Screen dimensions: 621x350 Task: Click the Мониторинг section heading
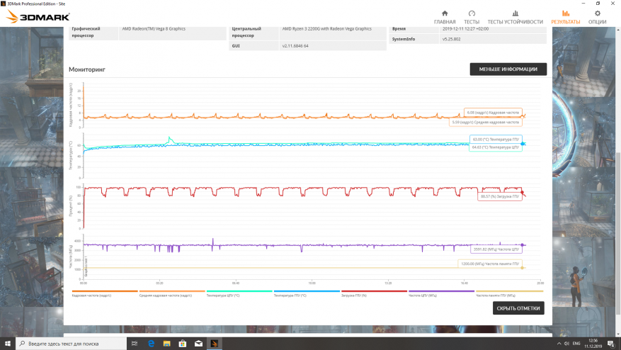click(x=86, y=69)
